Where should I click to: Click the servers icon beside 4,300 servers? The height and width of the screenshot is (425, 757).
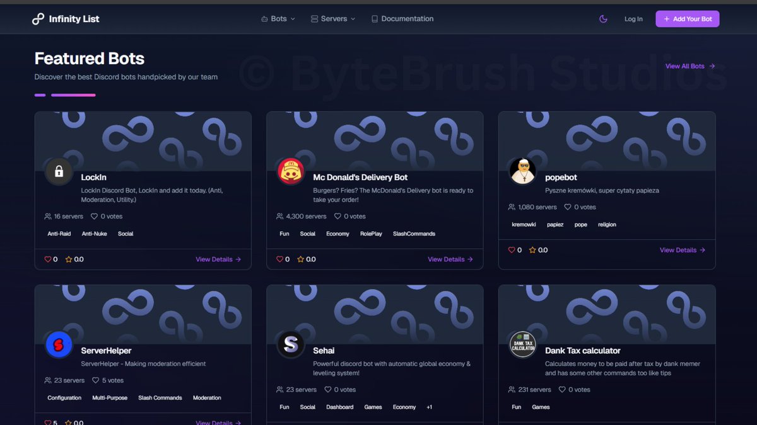point(280,217)
